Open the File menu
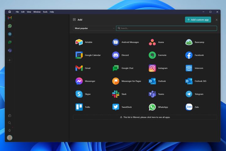This screenshot has width=226, height=151. [17, 12]
